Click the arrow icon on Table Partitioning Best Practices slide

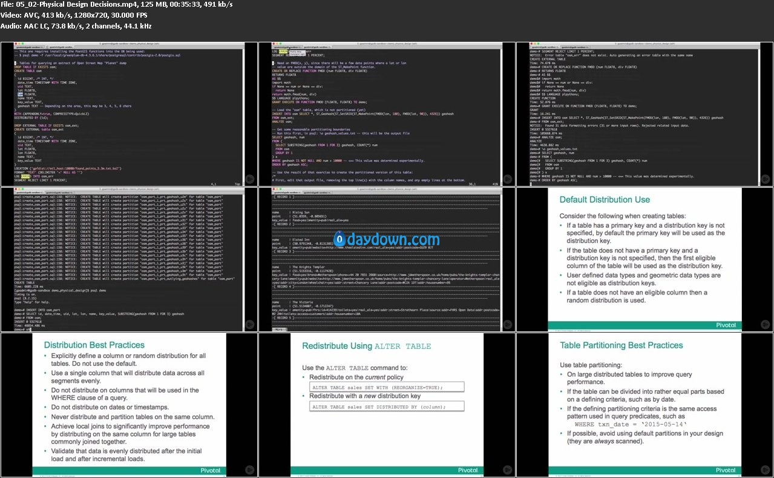point(766,469)
